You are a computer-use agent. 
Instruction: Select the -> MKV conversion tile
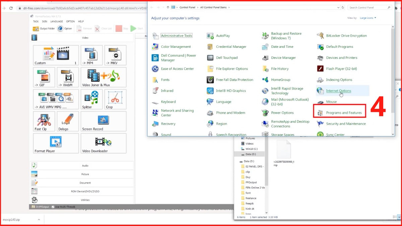(115, 55)
